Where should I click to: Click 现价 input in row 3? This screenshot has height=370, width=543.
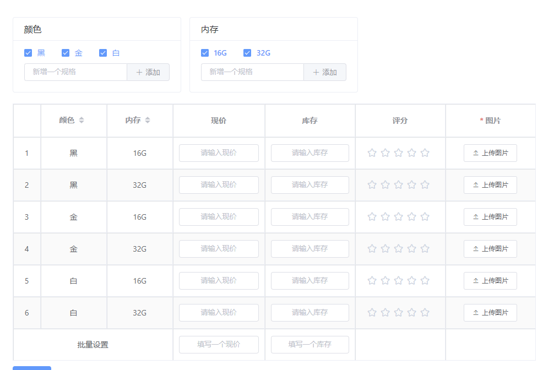click(x=219, y=217)
